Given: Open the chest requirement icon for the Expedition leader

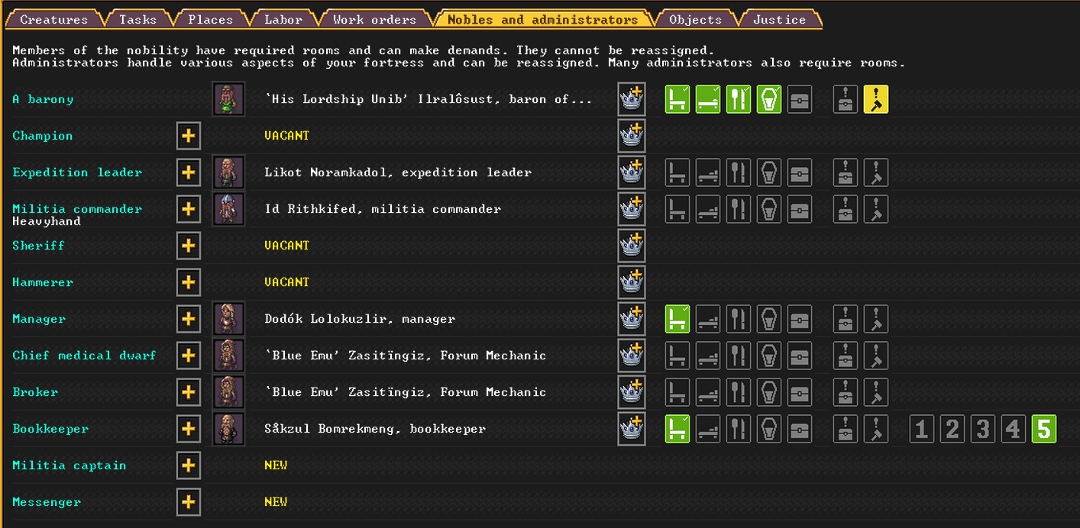Looking at the screenshot, I should (x=799, y=172).
